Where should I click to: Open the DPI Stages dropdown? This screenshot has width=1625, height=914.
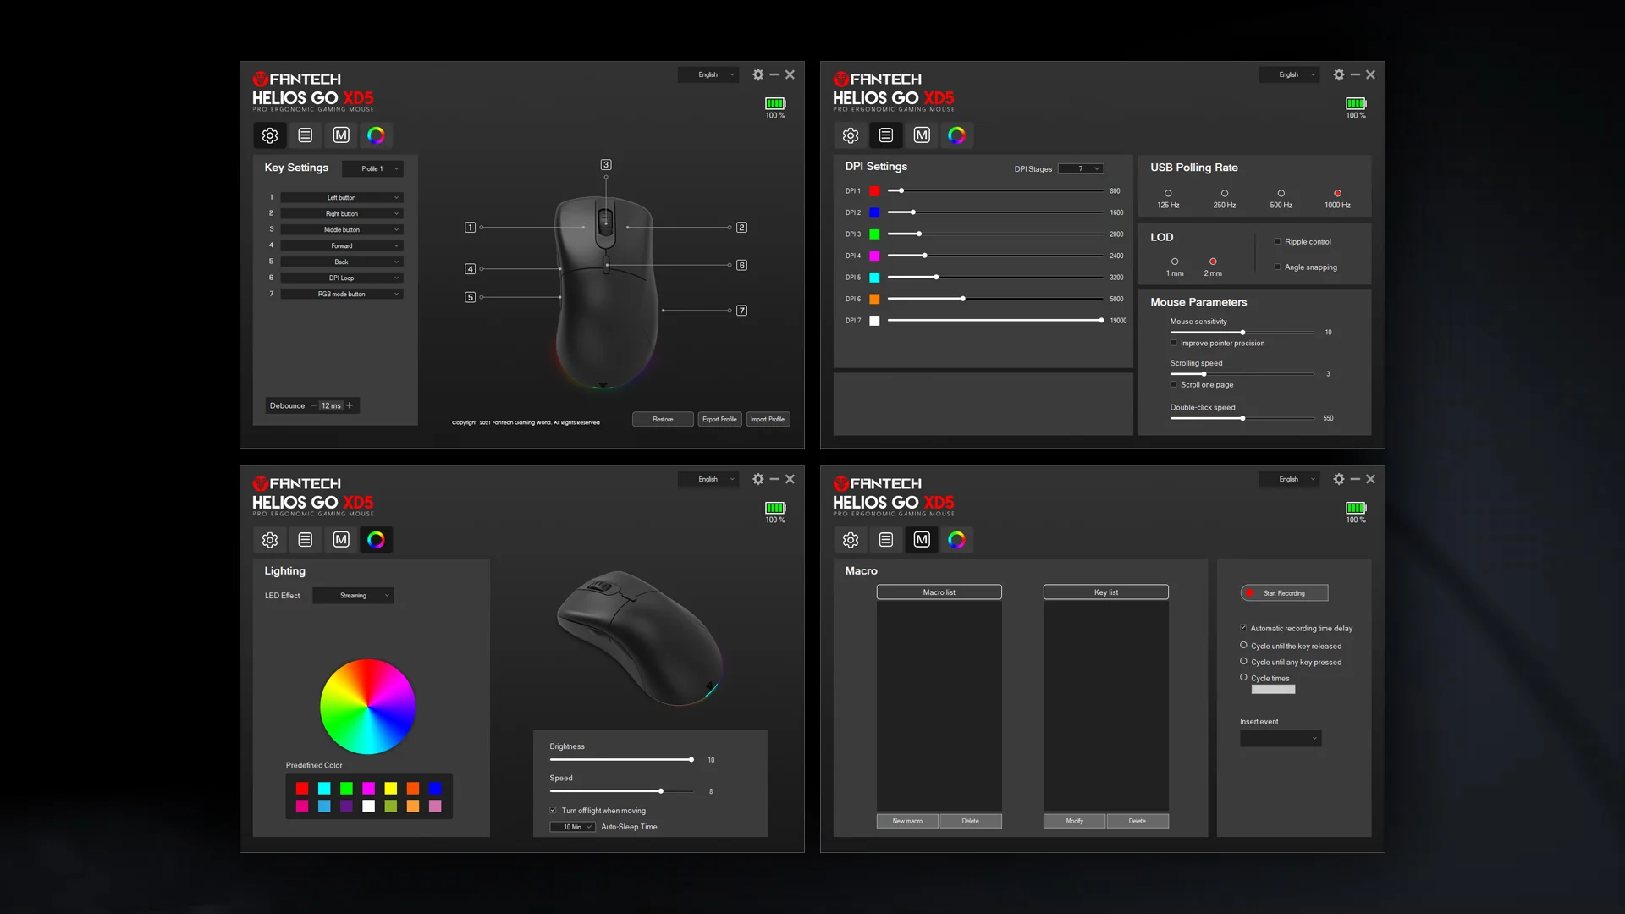pos(1081,168)
